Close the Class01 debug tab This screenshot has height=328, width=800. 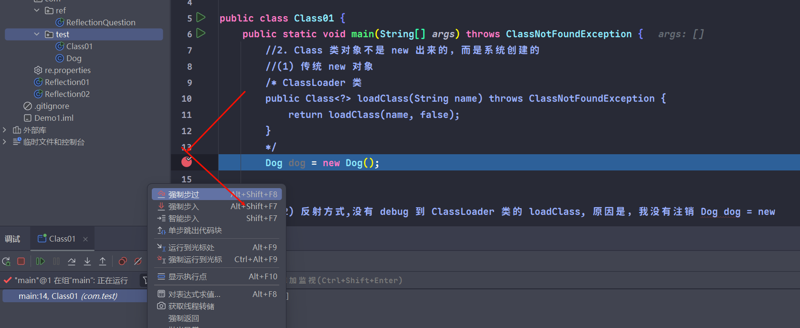pyautogui.click(x=85, y=239)
